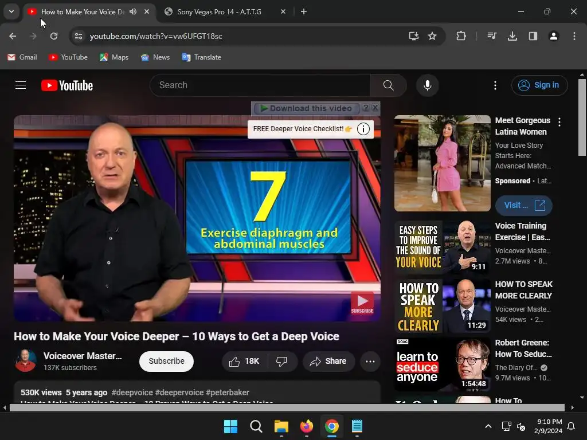This screenshot has width=587, height=440.
Task: Open the Notepad app in the taskbar
Action: [357, 426]
